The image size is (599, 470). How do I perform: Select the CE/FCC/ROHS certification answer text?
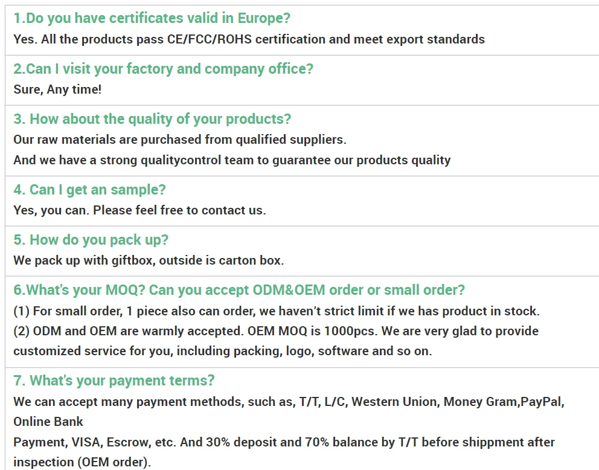click(x=249, y=39)
